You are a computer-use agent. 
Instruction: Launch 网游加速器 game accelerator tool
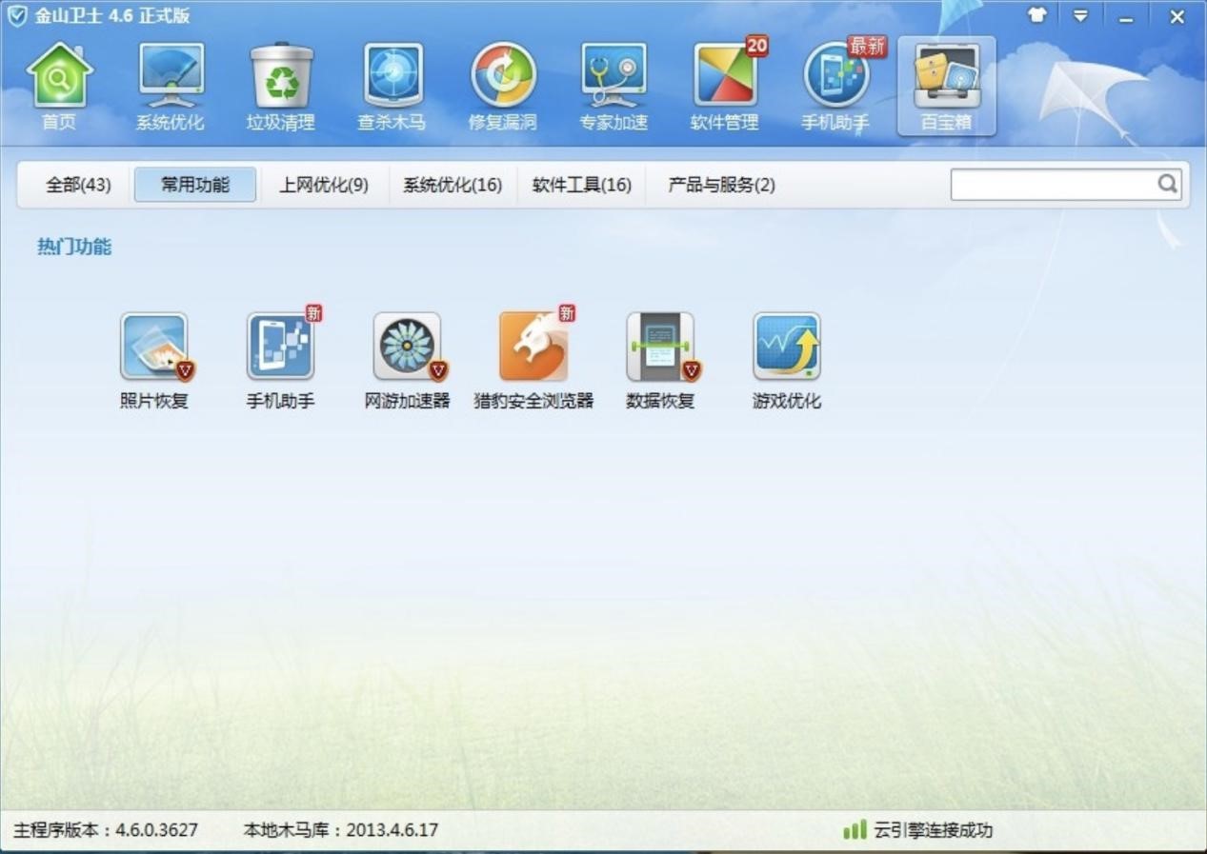click(408, 361)
